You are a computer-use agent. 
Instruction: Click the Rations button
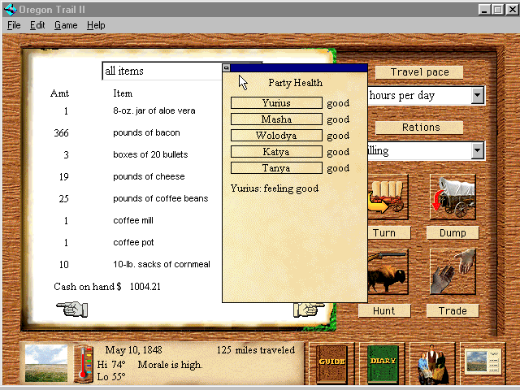[419, 128]
